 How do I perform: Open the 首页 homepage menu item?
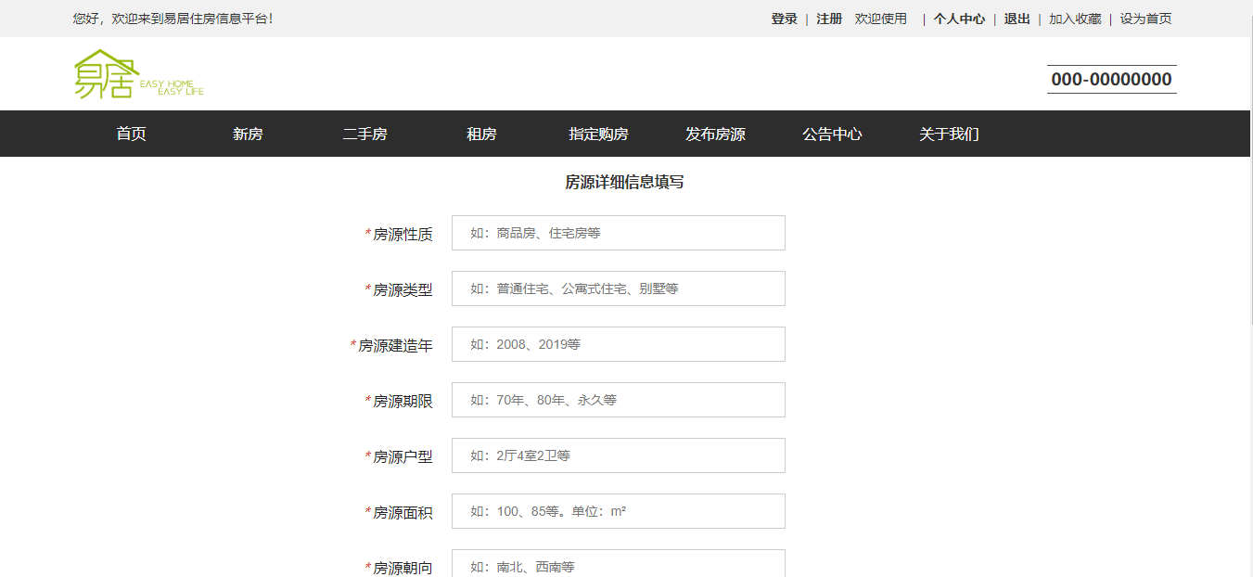point(131,134)
